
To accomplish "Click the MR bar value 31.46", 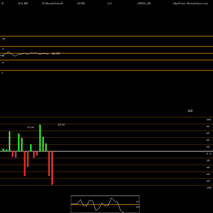I will click(x=31, y=127).
